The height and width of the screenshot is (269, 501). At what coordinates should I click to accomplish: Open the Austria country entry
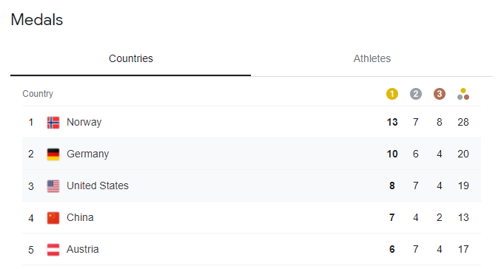click(252, 249)
